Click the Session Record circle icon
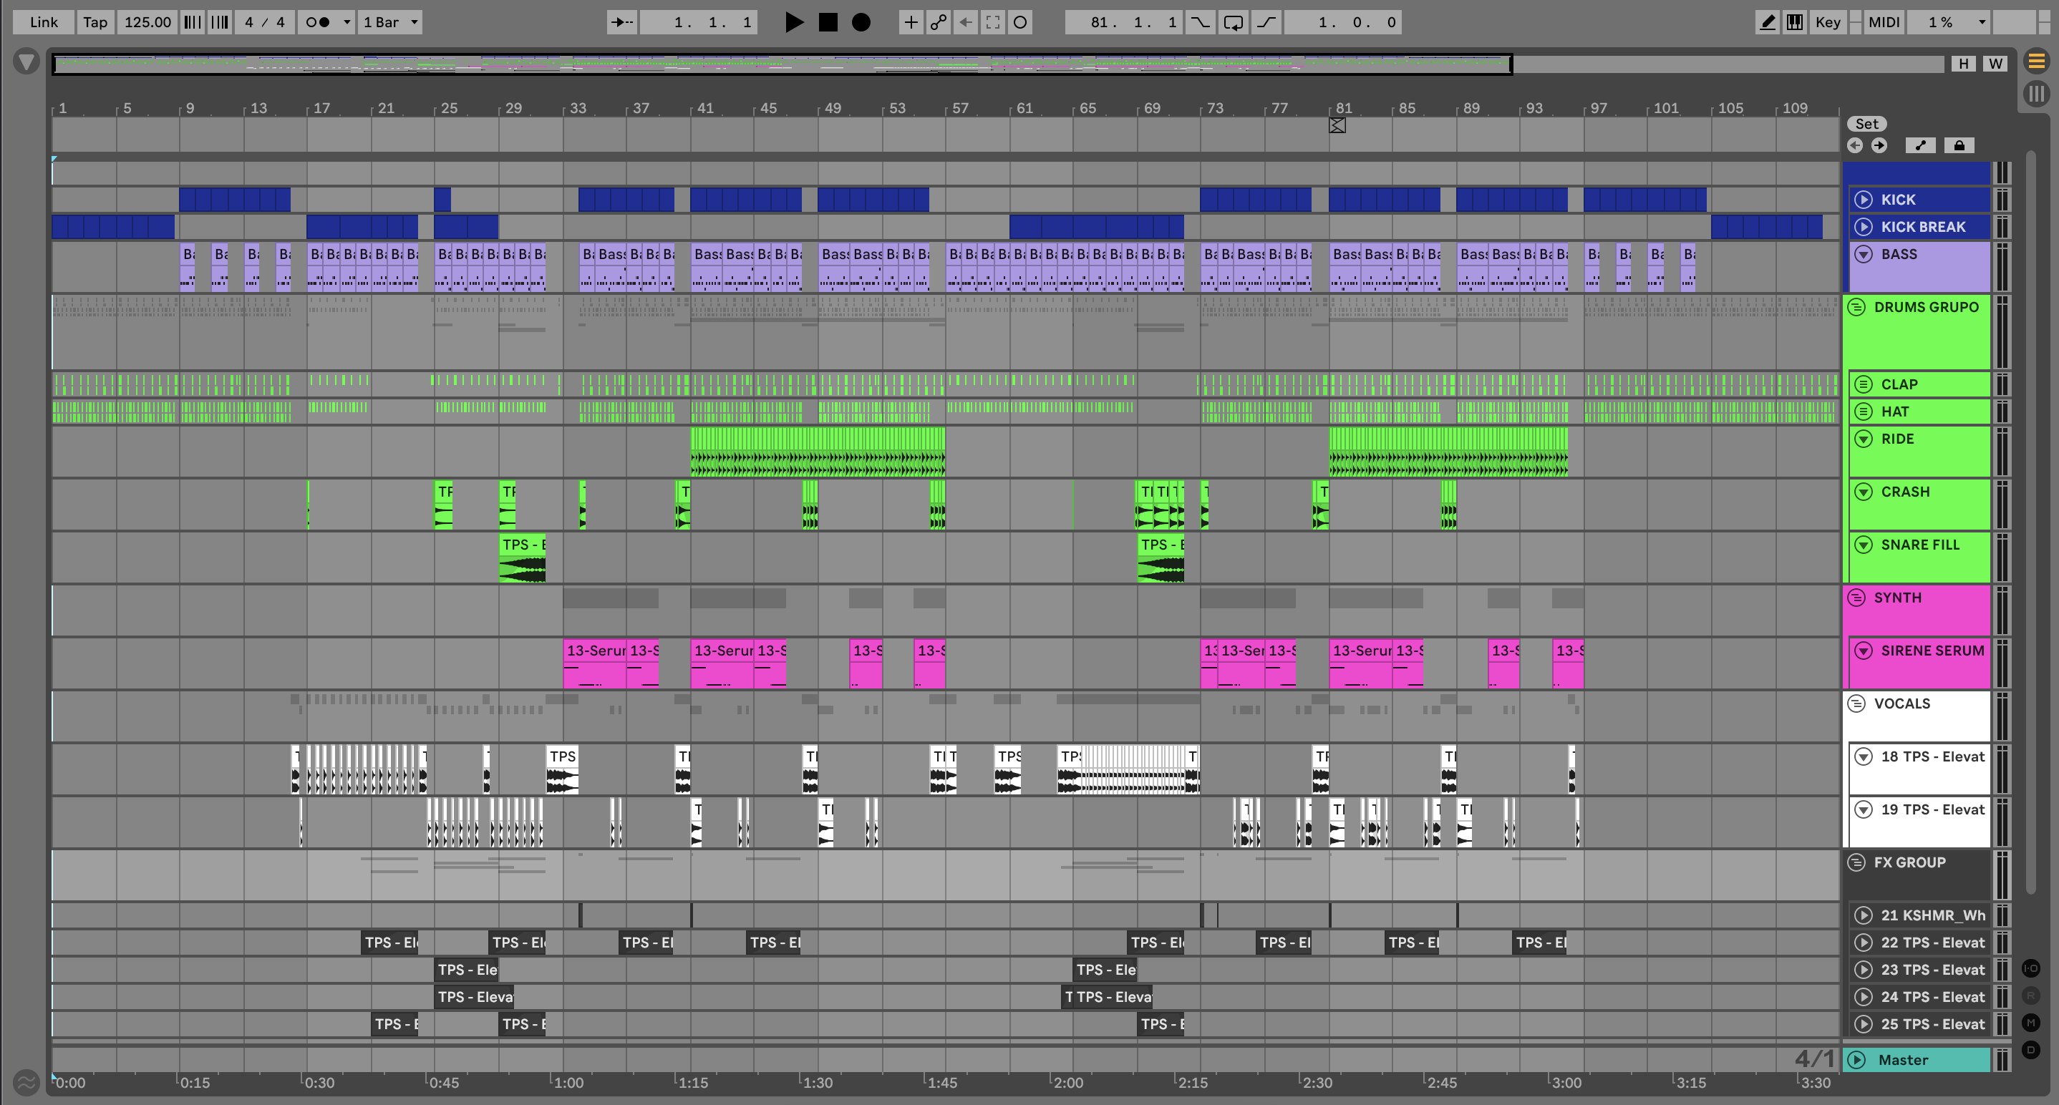This screenshot has width=2059, height=1105. point(1021,22)
